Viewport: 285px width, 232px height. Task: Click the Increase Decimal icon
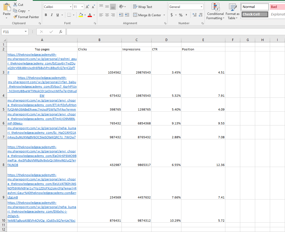pos(194,15)
